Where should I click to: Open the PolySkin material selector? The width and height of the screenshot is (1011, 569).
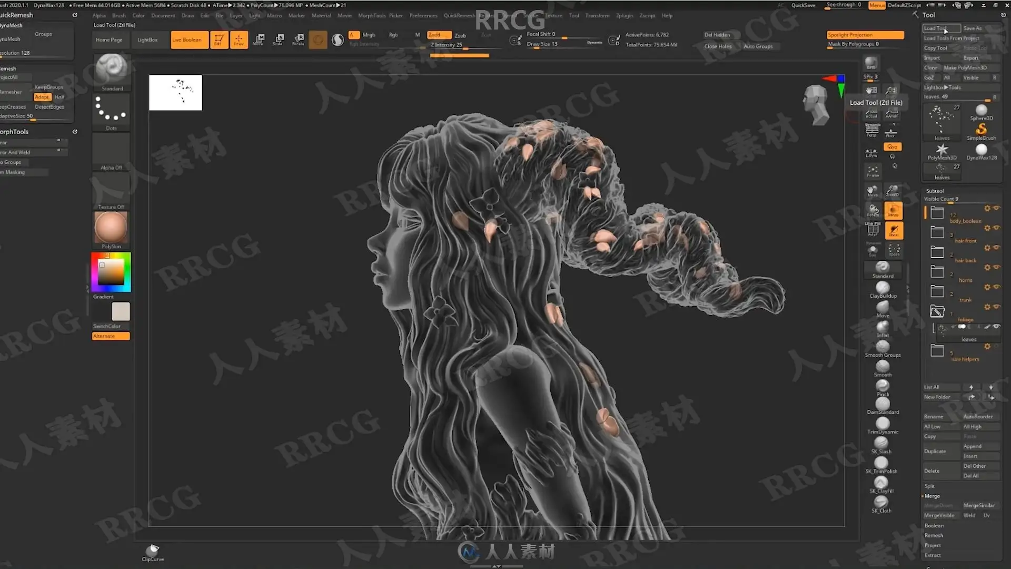point(111,230)
